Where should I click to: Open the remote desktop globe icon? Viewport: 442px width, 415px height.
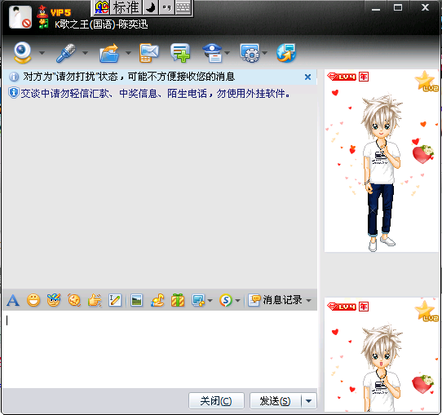click(286, 53)
